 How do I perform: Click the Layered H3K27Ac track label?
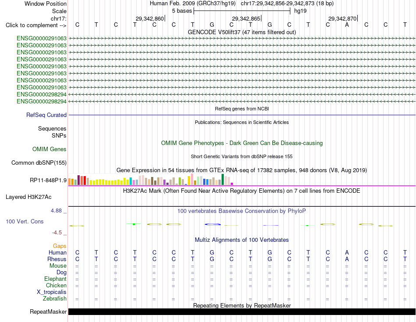28,197
